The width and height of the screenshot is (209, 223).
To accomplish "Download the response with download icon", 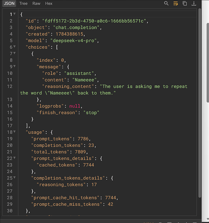I will [194, 3].
